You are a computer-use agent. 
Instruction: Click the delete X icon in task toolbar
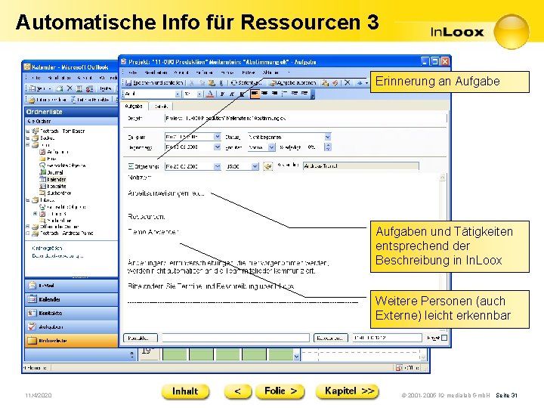(347, 82)
